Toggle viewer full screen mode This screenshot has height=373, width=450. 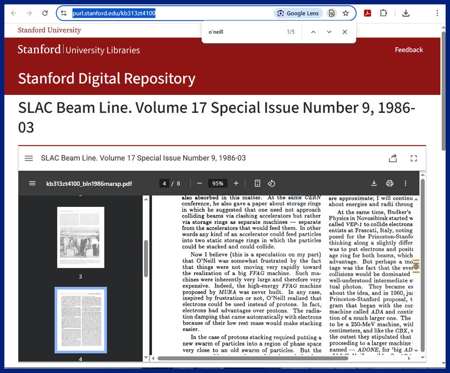[x=414, y=158]
